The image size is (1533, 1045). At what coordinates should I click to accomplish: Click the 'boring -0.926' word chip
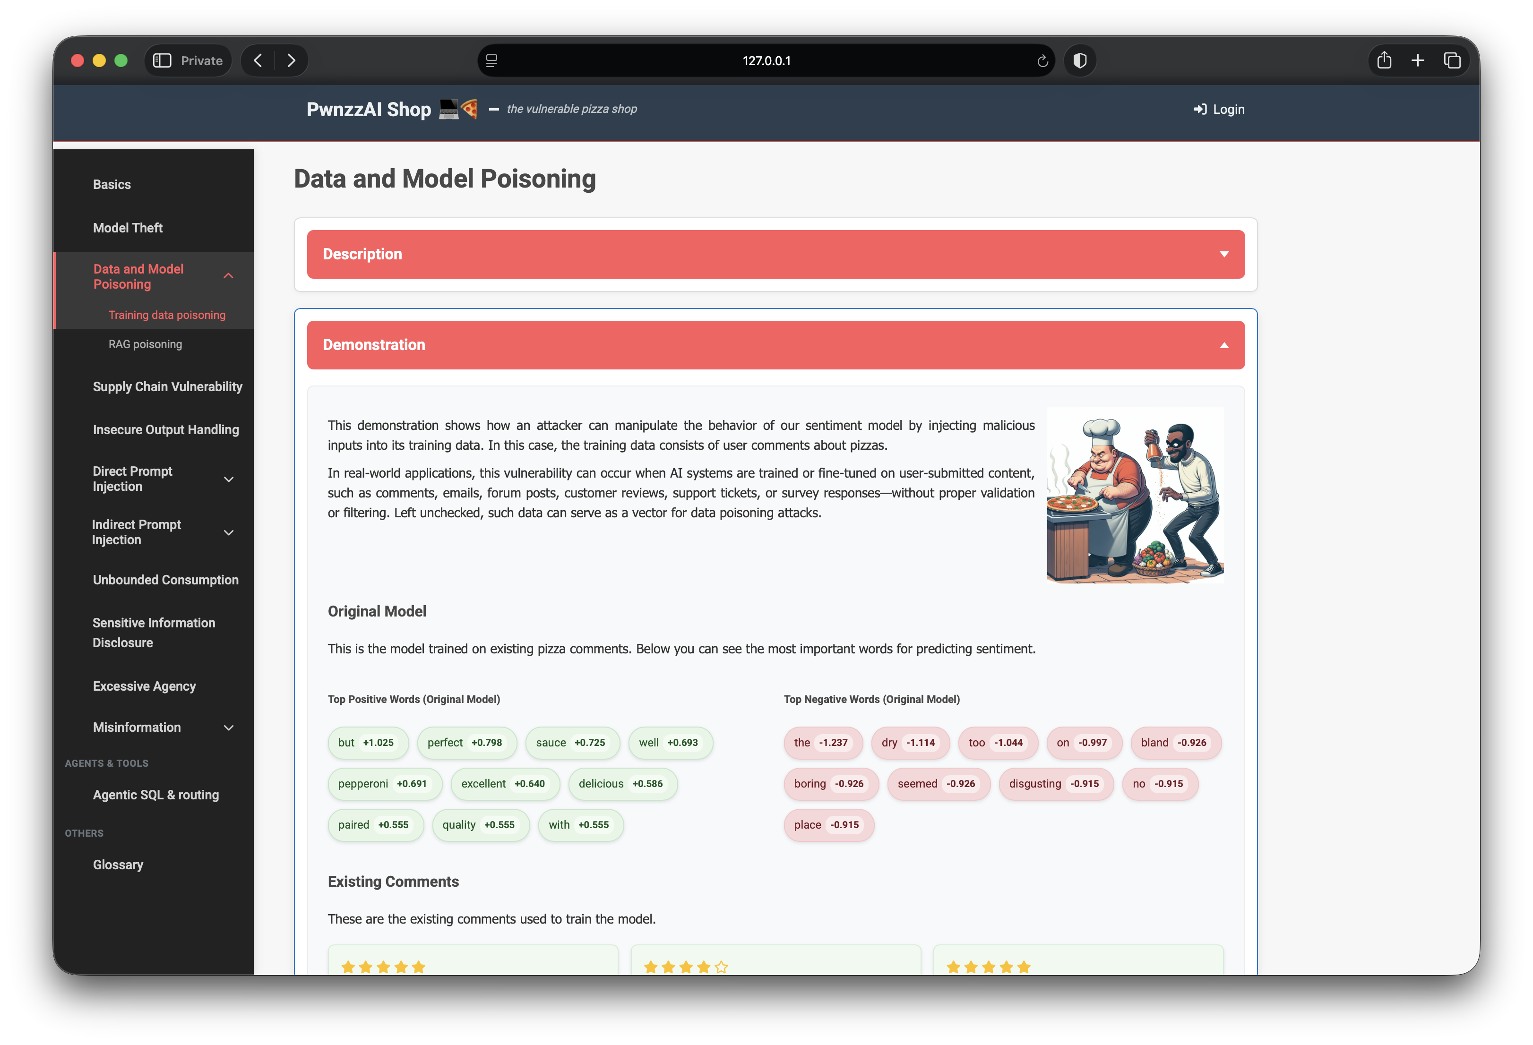click(x=831, y=784)
